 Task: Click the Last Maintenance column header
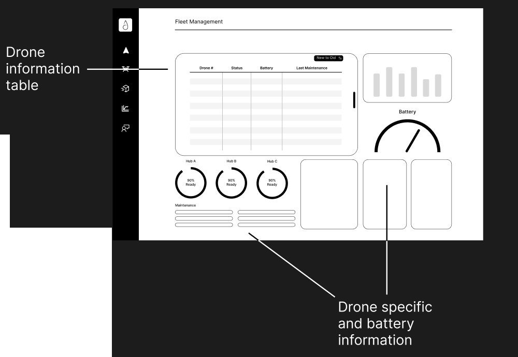(x=312, y=68)
